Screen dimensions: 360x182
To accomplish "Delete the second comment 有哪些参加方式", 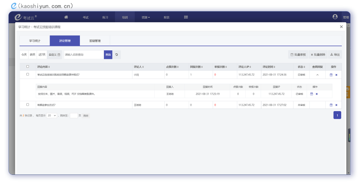I will point(336,105).
